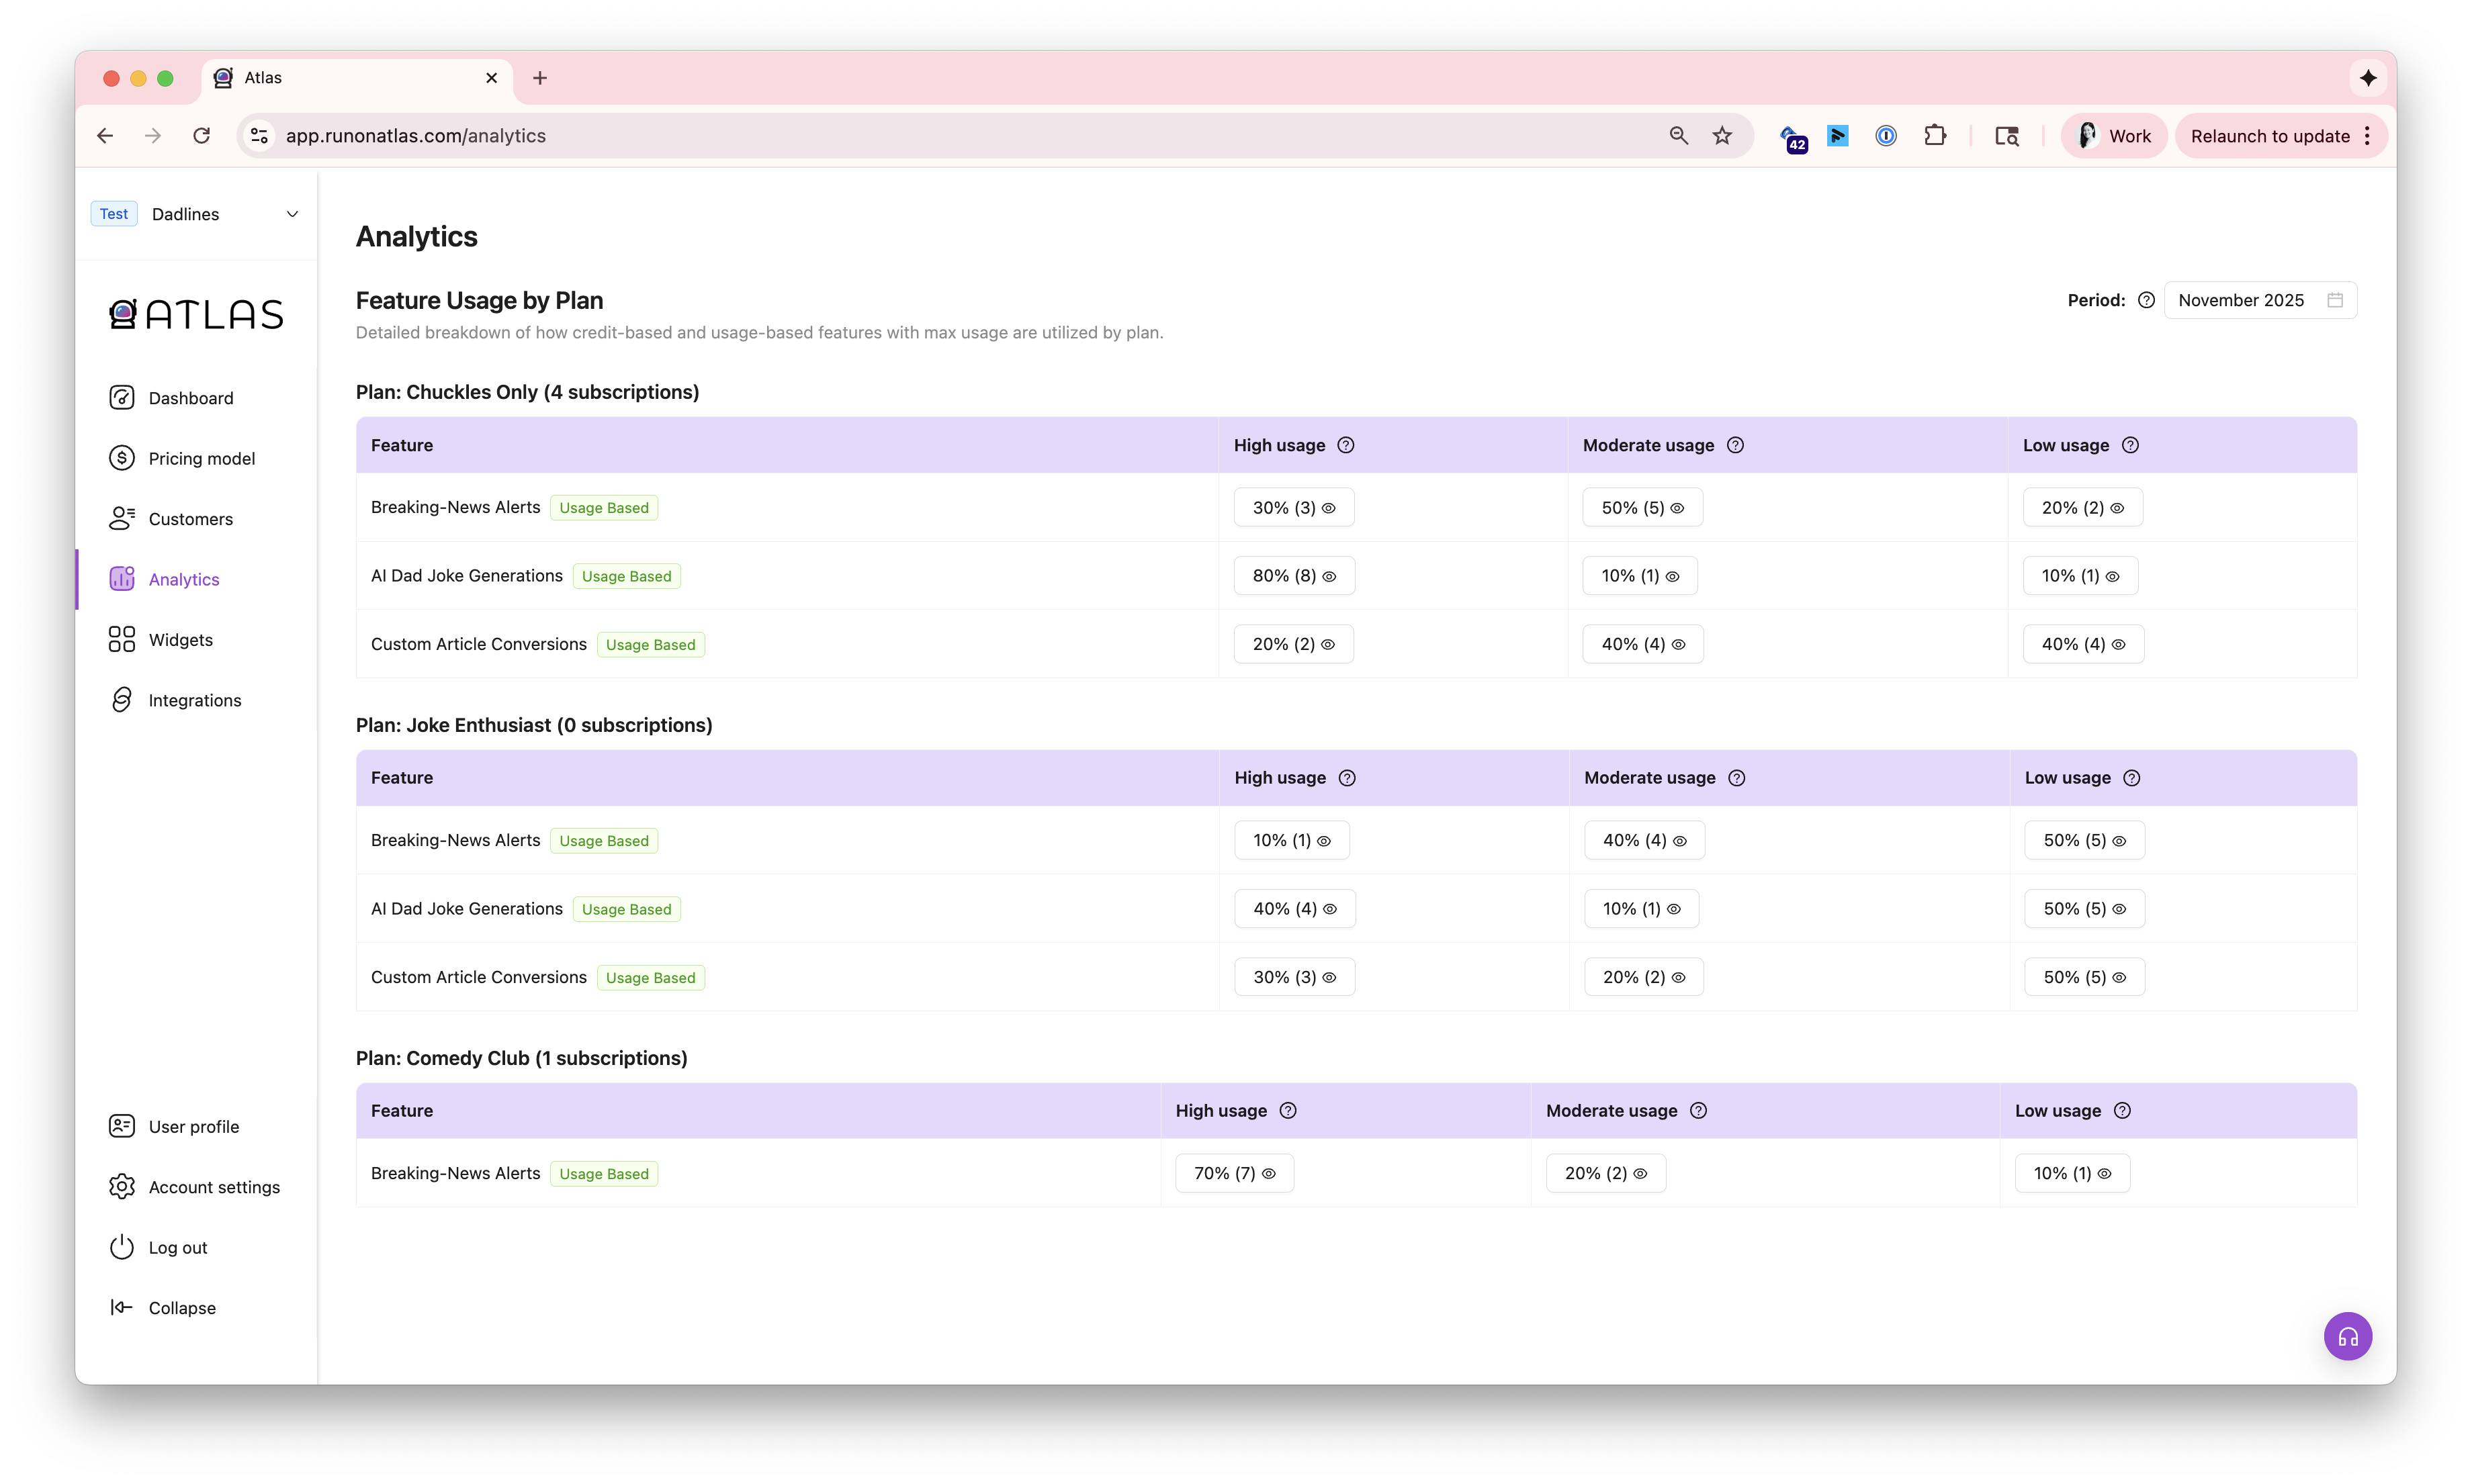Open the Work profile menu in Chrome
The height and width of the screenshot is (1484, 2472).
[x=2114, y=136]
